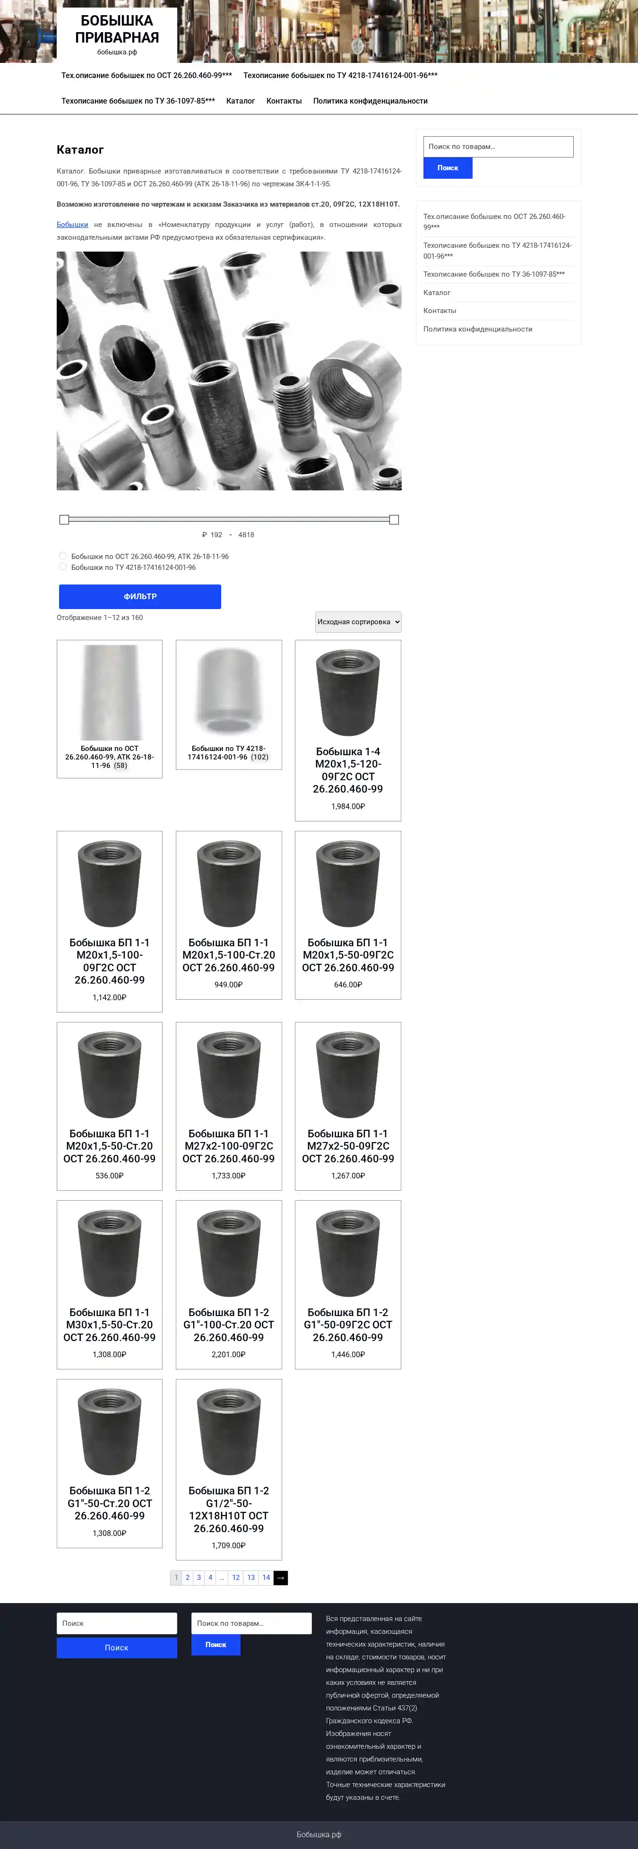Click the right price slider handle
The image size is (638, 1849).
(394, 519)
